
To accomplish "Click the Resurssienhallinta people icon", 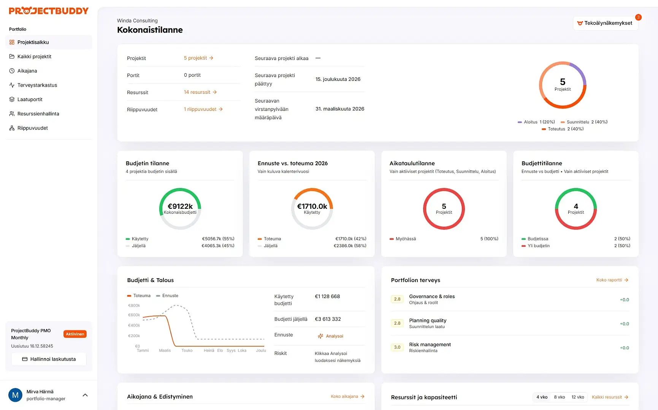I will pyautogui.click(x=12, y=114).
